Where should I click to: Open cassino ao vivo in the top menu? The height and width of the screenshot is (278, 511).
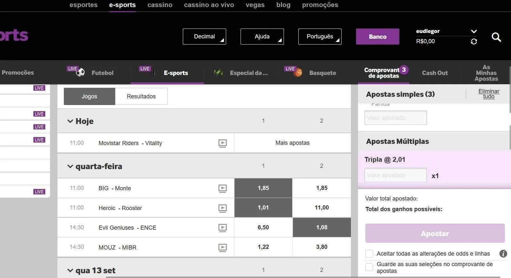(x=209, y=5)
